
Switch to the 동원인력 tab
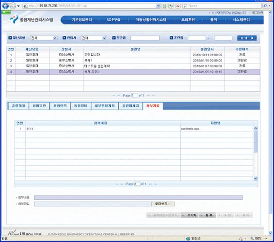[x=60, y=106]
